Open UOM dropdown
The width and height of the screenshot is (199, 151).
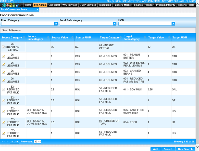173,24
